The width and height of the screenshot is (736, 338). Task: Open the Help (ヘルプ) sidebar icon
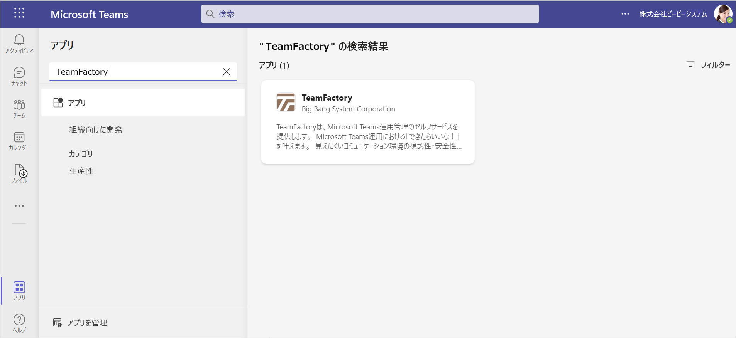pos(19,323)
